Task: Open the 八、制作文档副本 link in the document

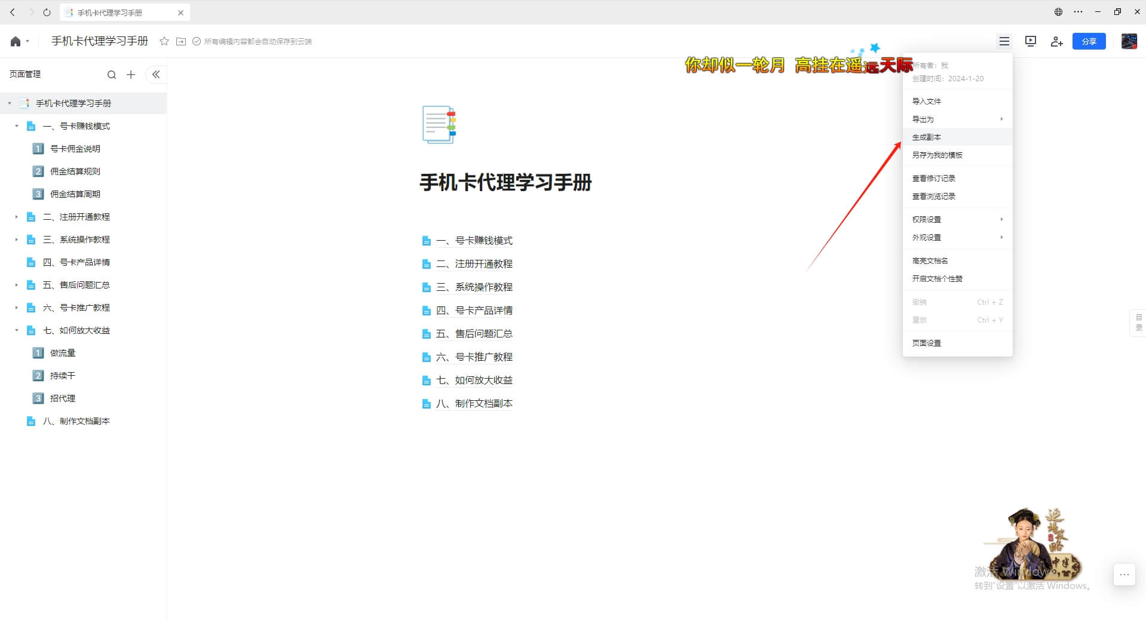Action: pyautogui.click(x=474, y=403)
